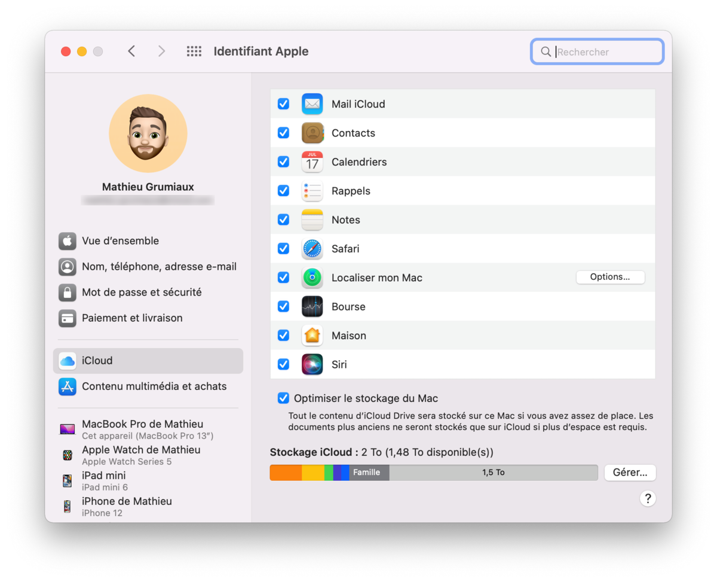Click the 1,5 To free space segment

(x=494, y=473)
